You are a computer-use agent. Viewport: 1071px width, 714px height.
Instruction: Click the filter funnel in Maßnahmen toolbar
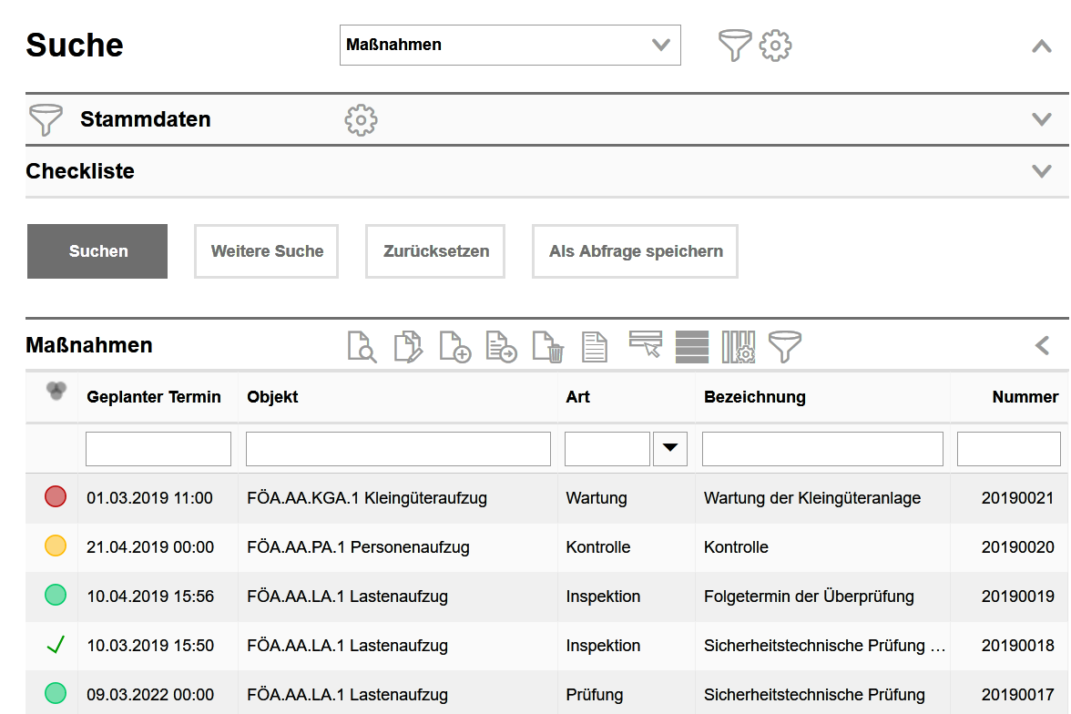click(785, 346)
